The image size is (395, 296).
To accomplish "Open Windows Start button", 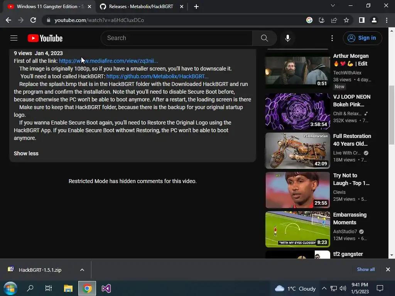I will (x=10, y=288).
